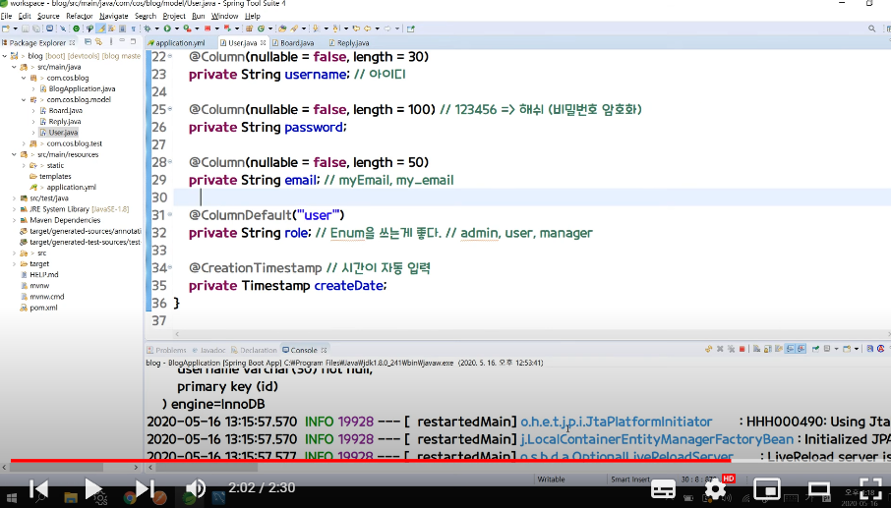This screenshot has height=508, width=891.
Task: Click JtaPlatformInitiator link in console
Action: 616,422
